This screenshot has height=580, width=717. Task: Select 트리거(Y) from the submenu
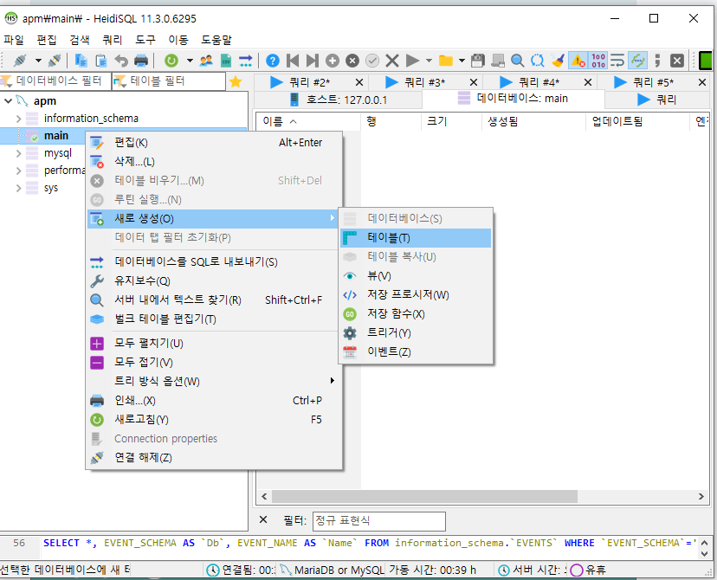point(415,332)
